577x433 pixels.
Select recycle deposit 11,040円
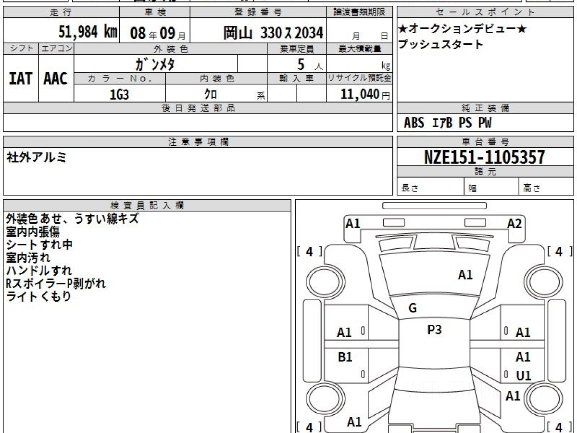pyautogui.click(x=365, y=94)
